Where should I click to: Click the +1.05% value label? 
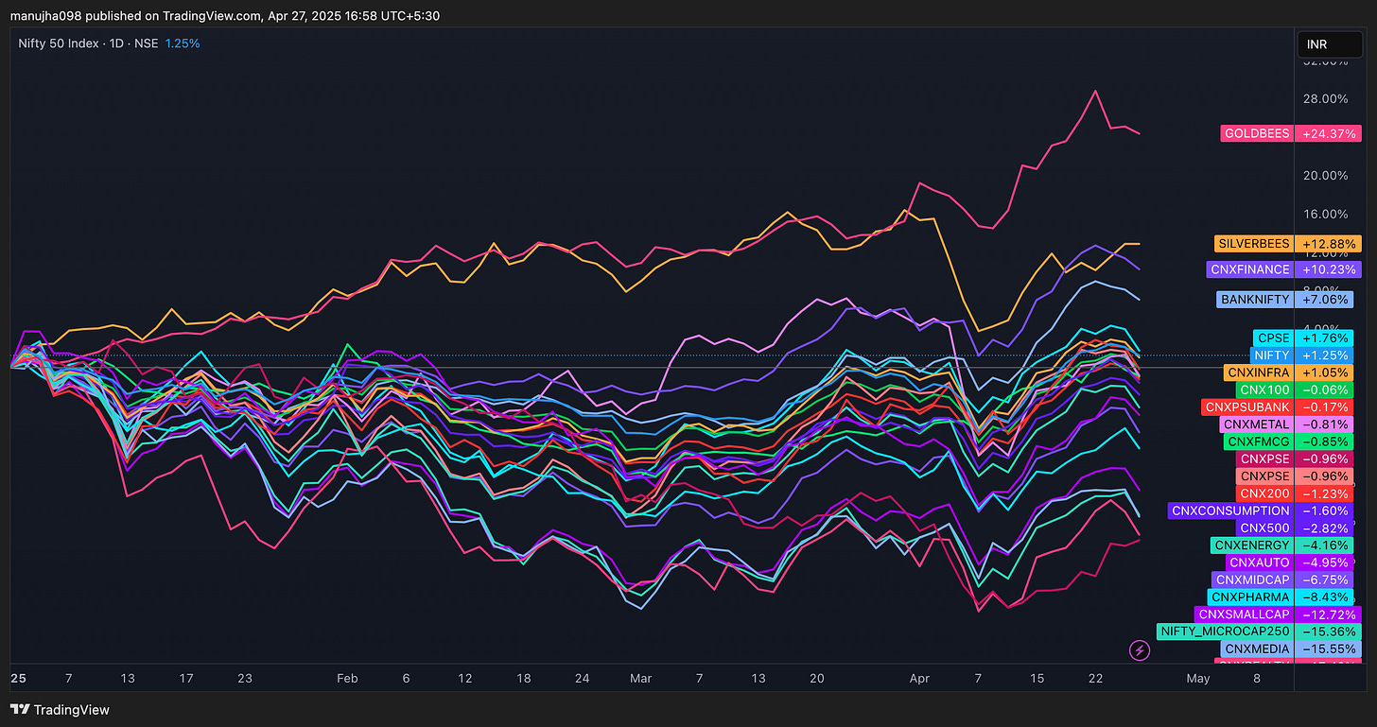pos(1324,372)
